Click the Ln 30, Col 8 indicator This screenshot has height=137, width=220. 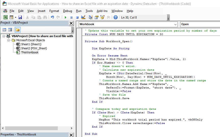129,18
